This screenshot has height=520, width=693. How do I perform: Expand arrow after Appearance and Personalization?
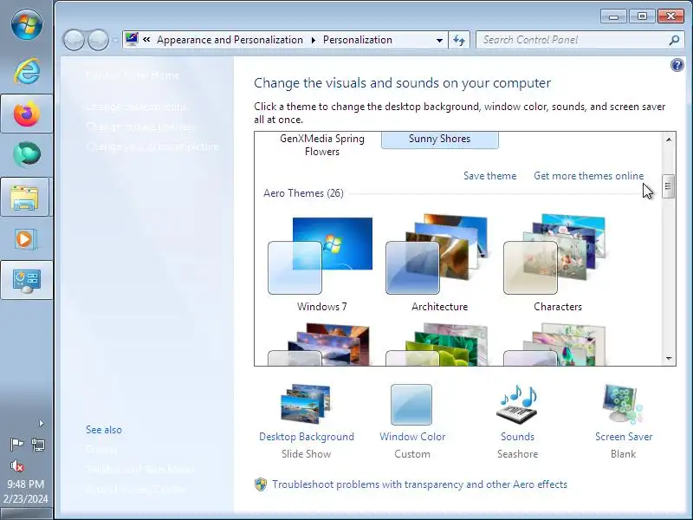pos(314,40)
